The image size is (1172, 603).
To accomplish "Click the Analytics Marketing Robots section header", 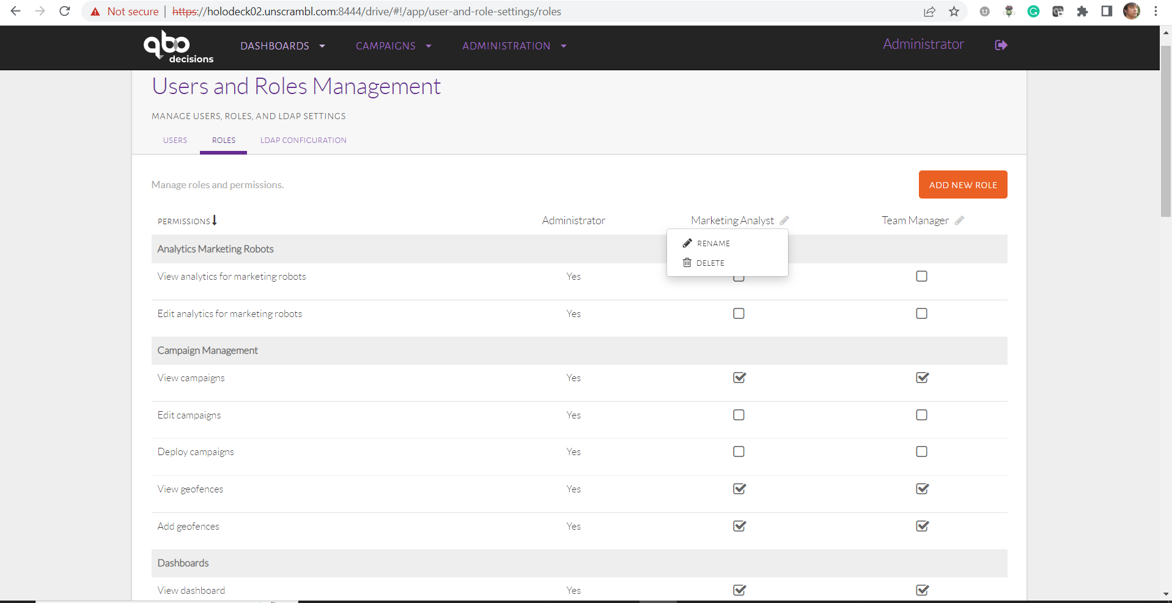I will point(580,249).
